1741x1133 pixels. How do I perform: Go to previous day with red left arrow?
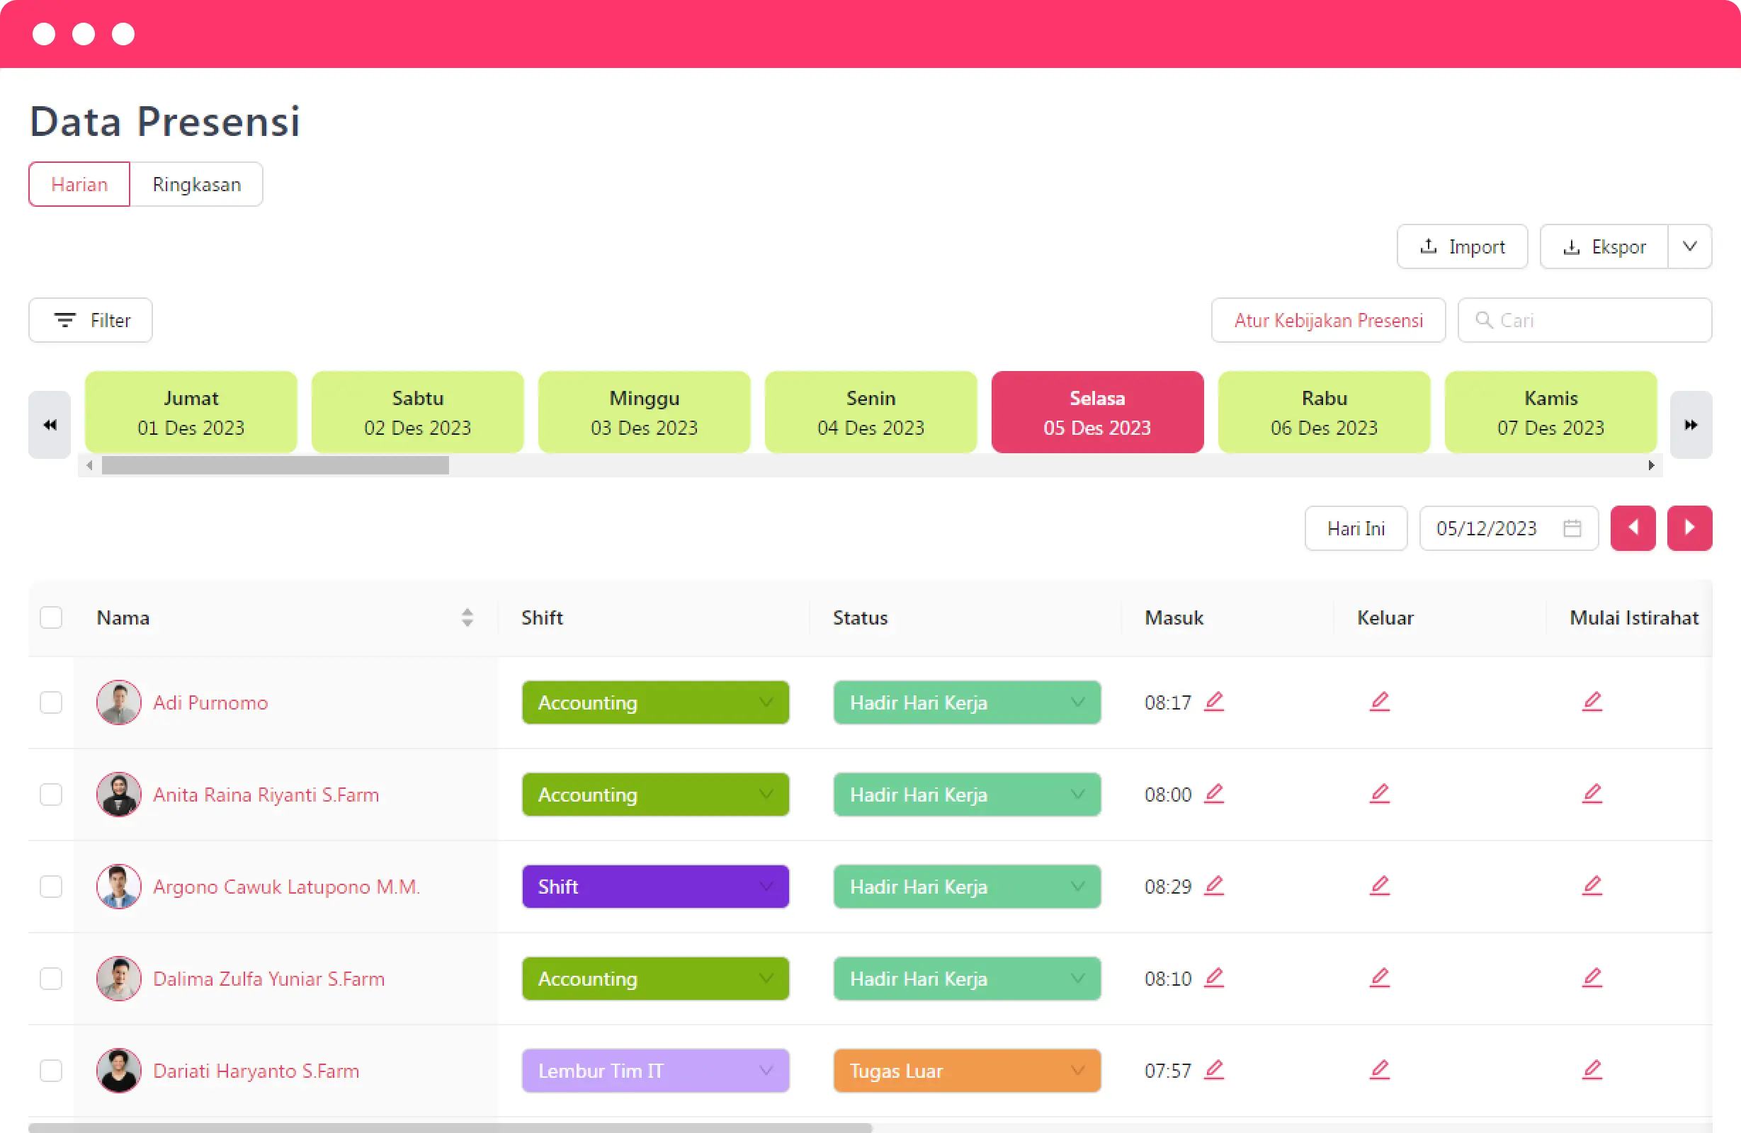click(1632, 528)
